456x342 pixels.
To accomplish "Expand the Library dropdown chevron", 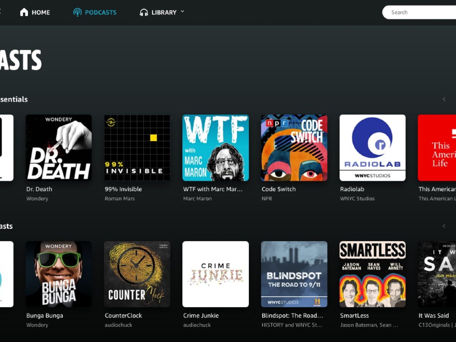I will pos(182,12).
